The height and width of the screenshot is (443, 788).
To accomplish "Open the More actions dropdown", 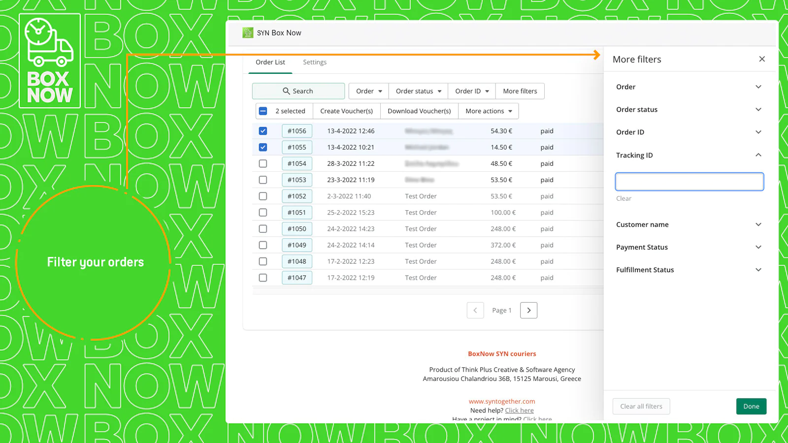I will pos(489,111).
